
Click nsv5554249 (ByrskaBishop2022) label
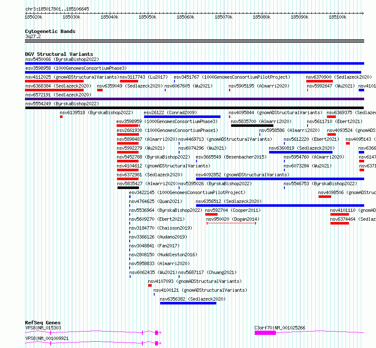[x=62, y=104]
